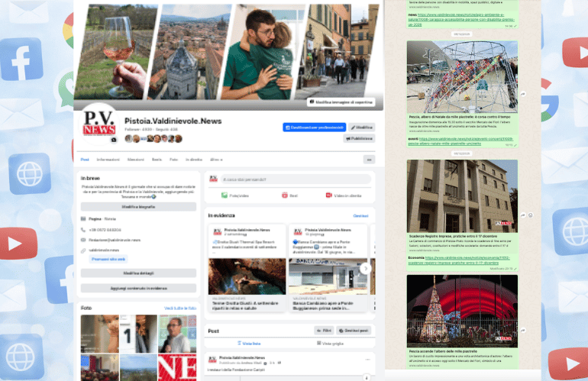Screen dimensions: 588x381
Task: Switch to Informazioni tab
Action: click(x=108, y=160)
